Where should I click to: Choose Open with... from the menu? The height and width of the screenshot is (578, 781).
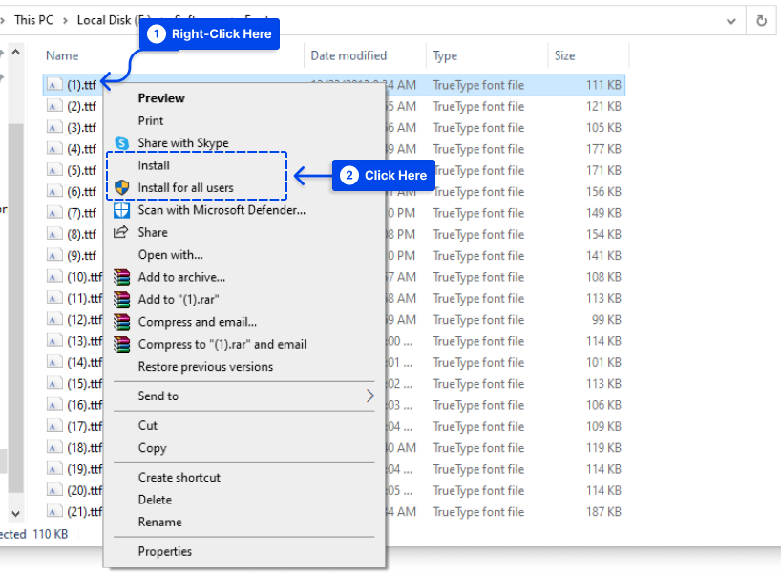pos(171,255)
